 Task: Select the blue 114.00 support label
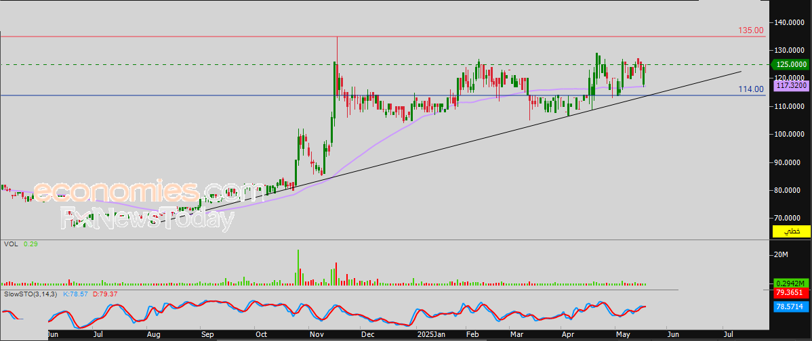[750, 89]
